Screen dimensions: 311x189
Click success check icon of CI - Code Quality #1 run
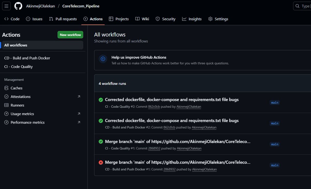(x=101, y=141)
